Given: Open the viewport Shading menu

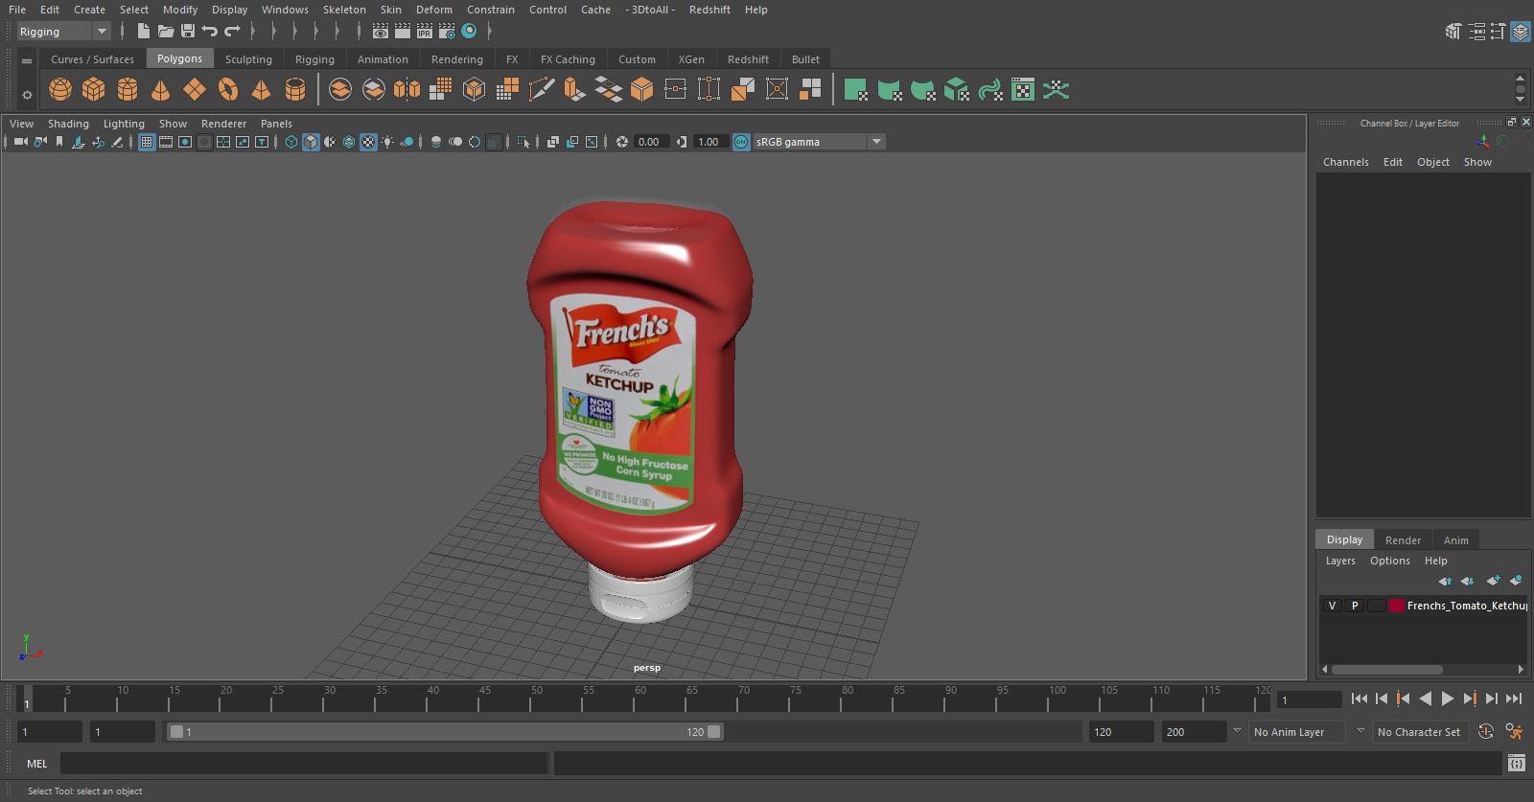Looking at the screenshot, I should (x=68, y=124).
